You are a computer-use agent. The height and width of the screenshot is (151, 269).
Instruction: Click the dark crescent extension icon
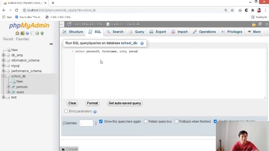(x=246, y=10)
